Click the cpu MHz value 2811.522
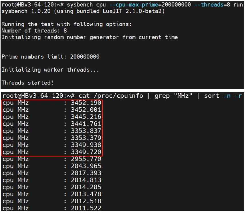Viewport: 246px width, 213px height. tap(86, 208)
